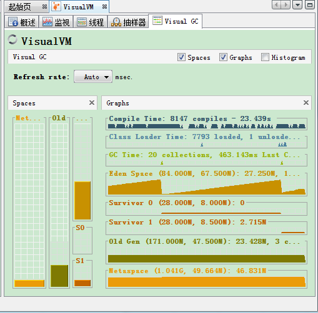This screenshot has height=313, width=318.
Task: Click the 线程 threads icon
Action: 82,22
